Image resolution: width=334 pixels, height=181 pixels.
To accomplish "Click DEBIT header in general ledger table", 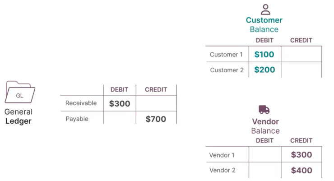I will coord(119,90).
